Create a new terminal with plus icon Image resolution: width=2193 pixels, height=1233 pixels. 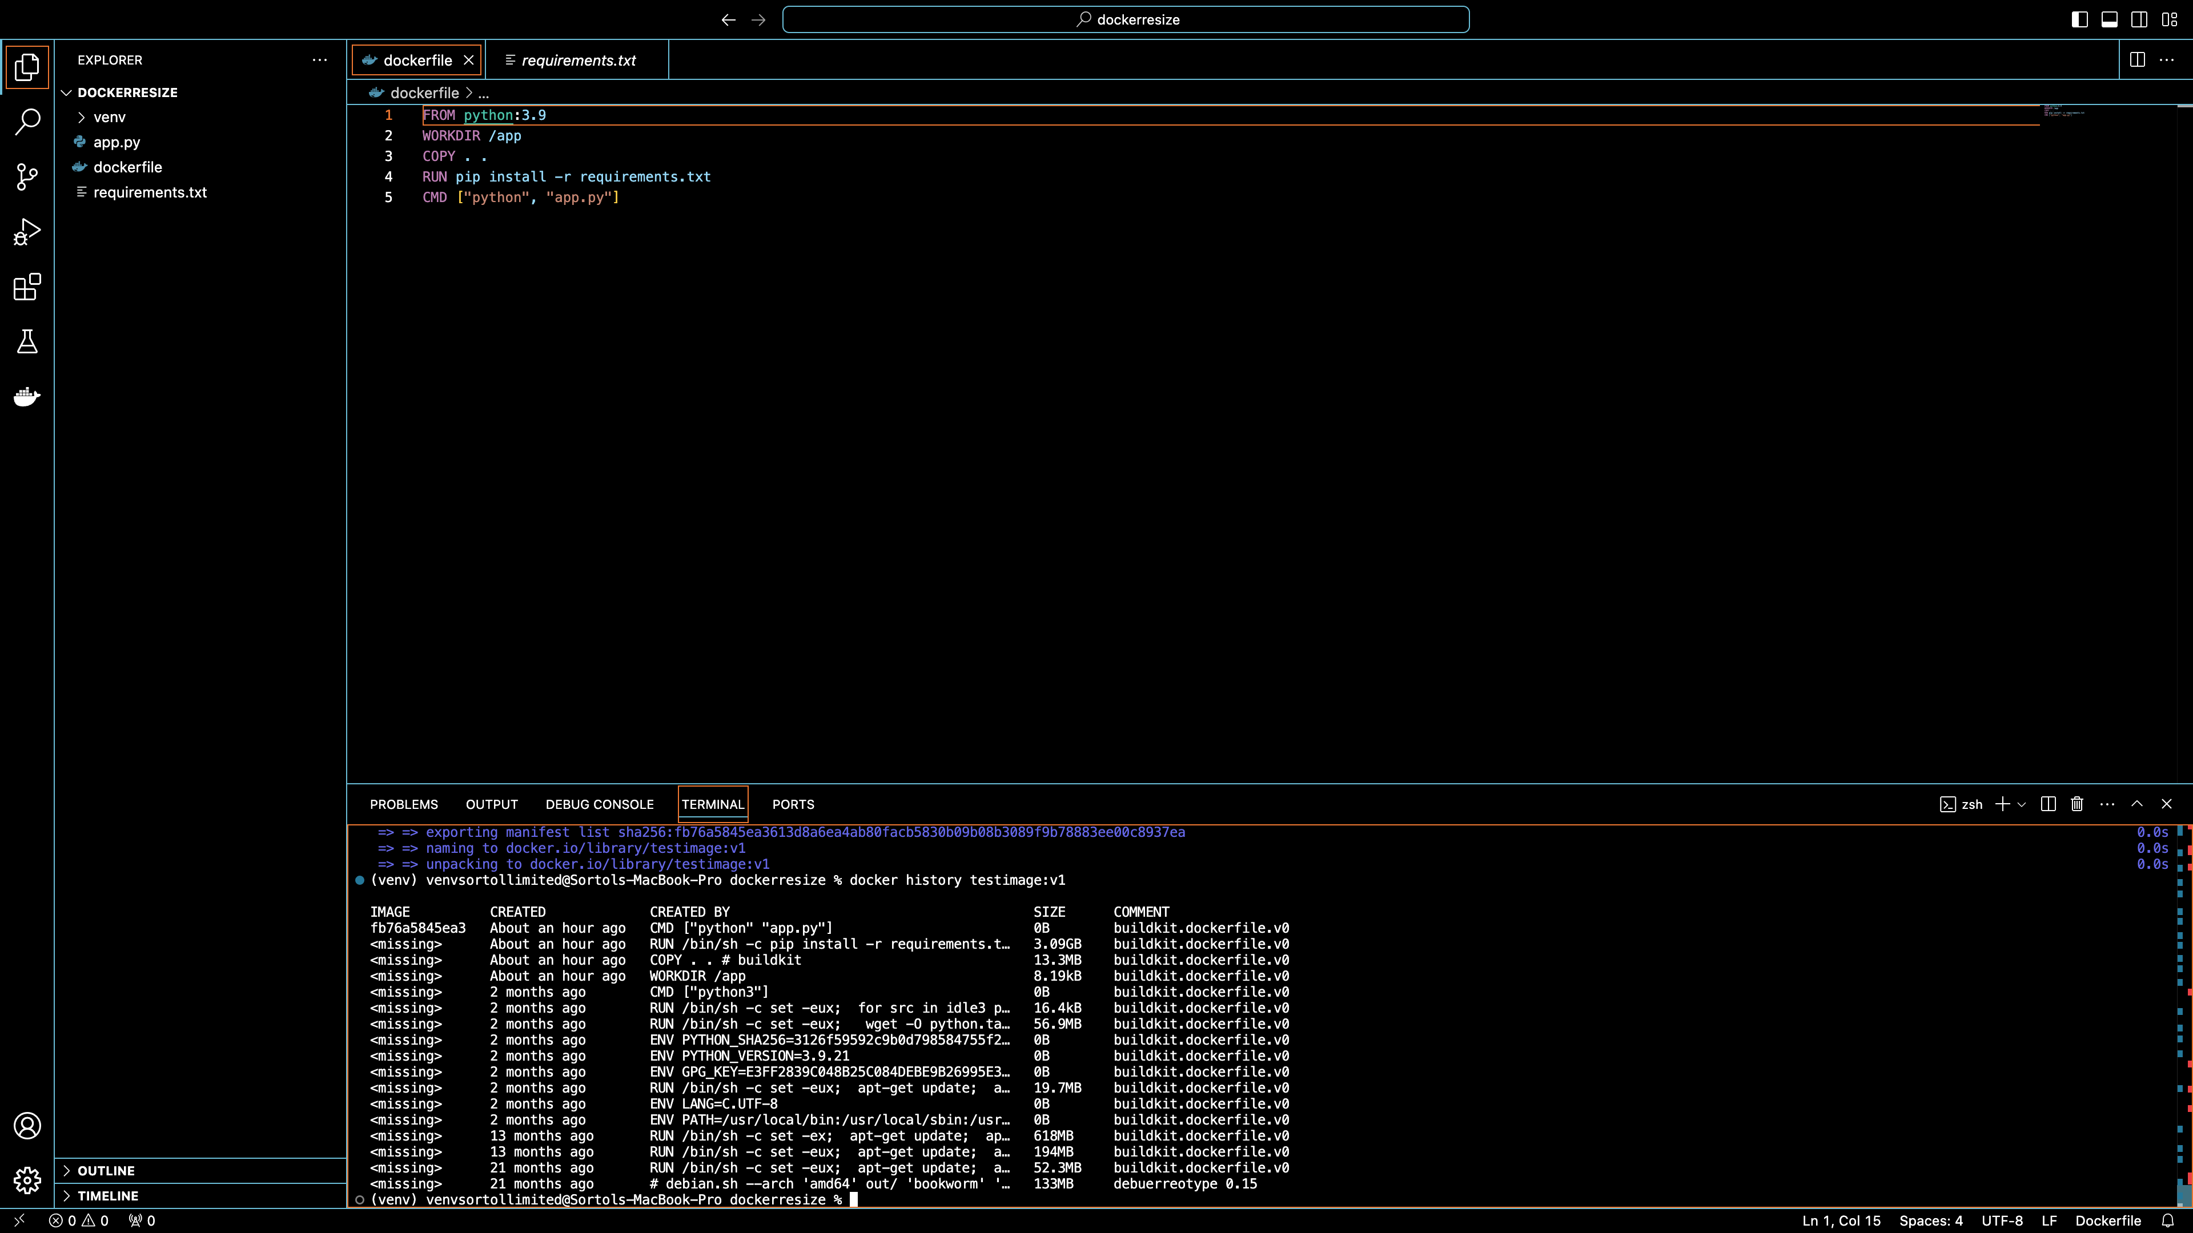point(2002,804)
